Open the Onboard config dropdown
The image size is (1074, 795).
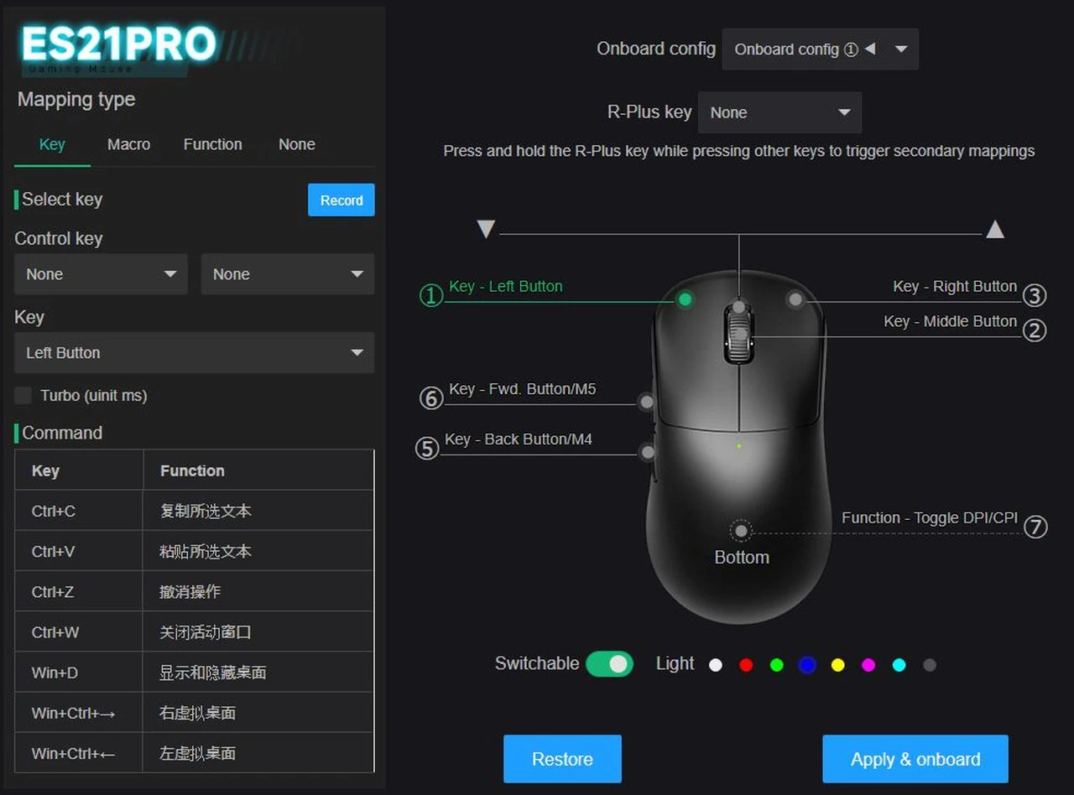coord(820,49)
